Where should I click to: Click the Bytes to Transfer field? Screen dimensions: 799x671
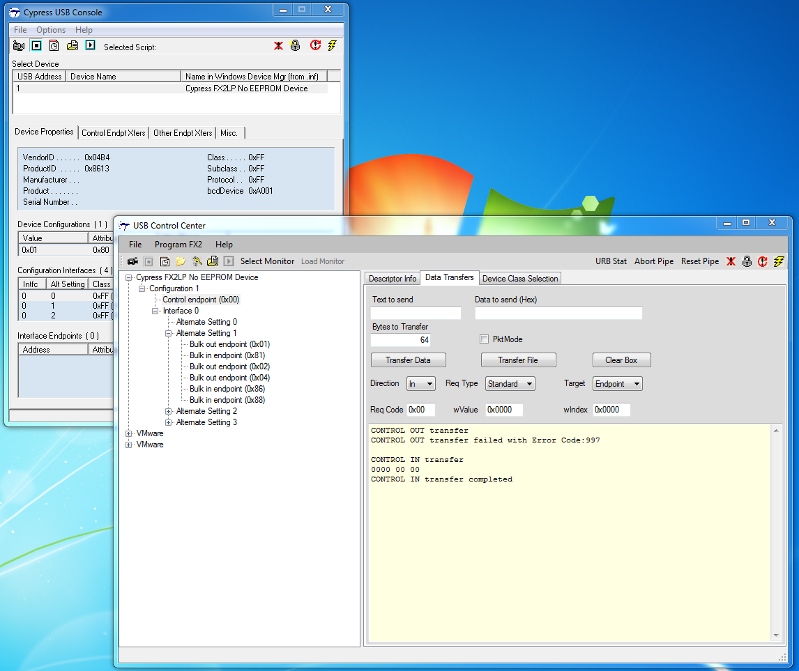[x=400, y=339]
